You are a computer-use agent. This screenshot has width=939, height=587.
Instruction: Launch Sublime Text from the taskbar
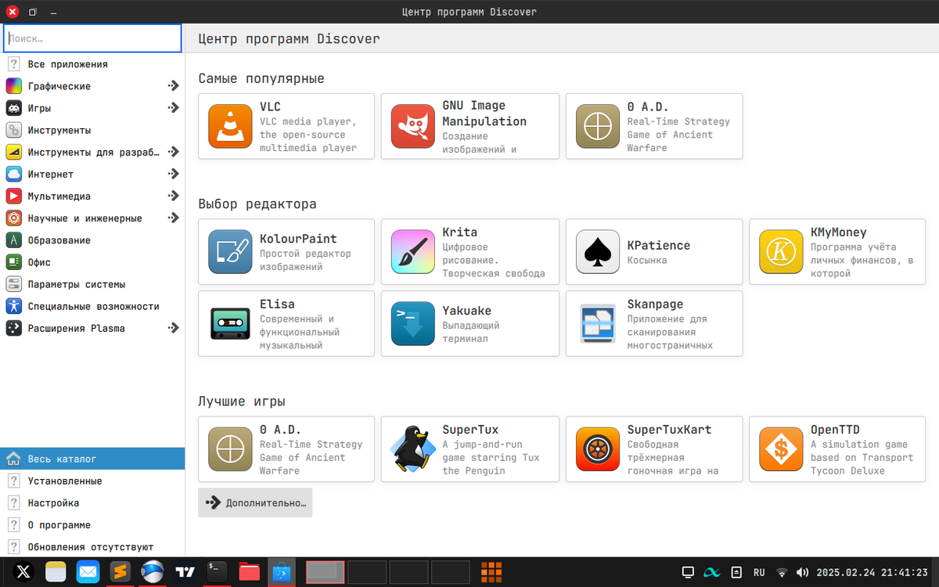click(x=120, y=572)
